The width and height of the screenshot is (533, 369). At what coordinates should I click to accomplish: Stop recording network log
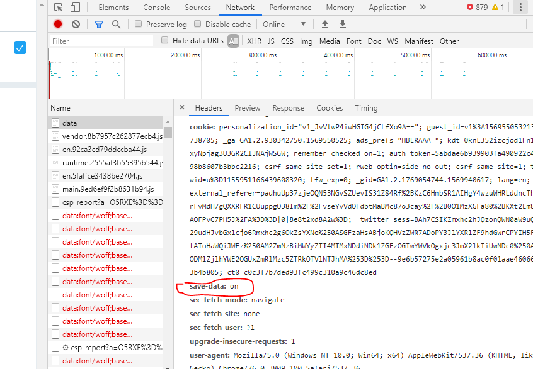[57, 23]
